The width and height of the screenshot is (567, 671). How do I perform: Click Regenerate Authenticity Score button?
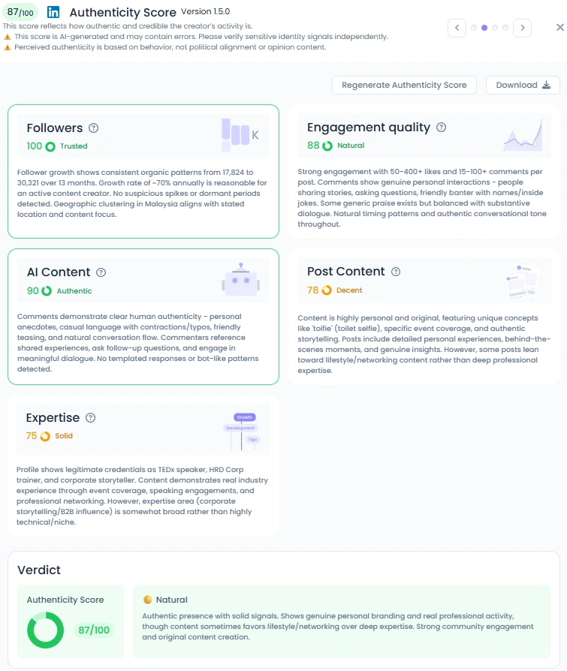click(x=404, y=85)
